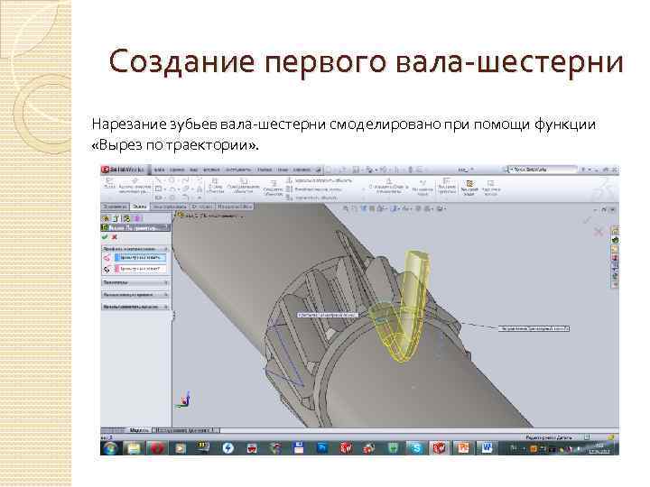Switch to the Sketch ribbon tab
The image size is (650, 487).
coord(140,207)
